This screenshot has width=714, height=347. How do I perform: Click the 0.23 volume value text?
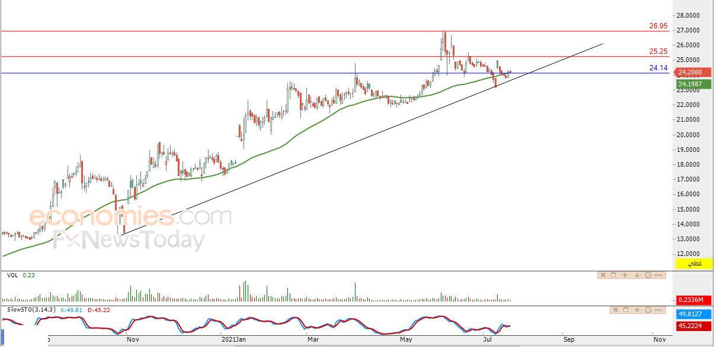click(x=28, y=275)
